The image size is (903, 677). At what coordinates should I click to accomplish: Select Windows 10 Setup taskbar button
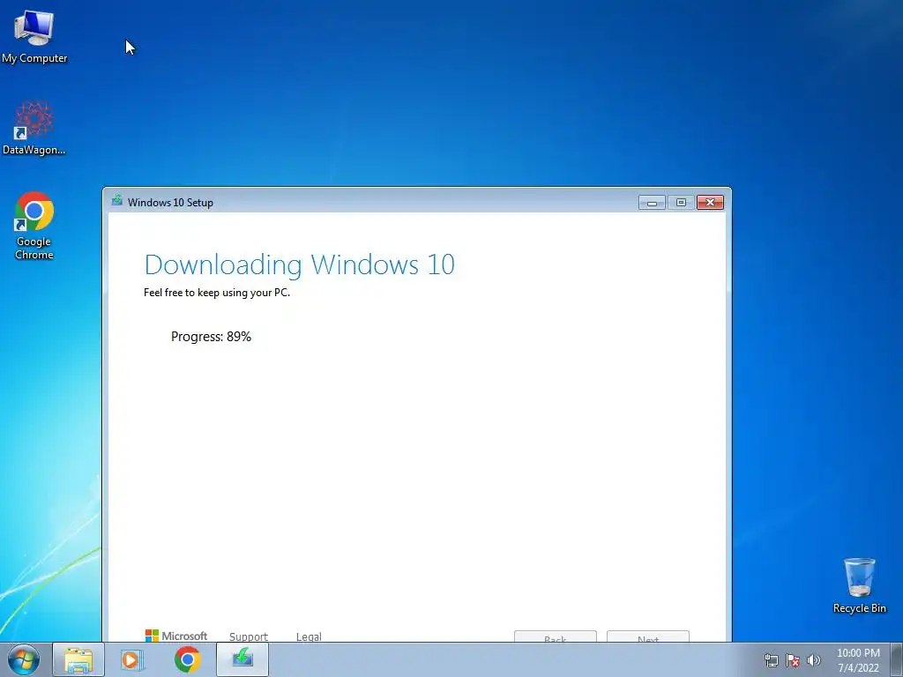(x=243, y=659)
